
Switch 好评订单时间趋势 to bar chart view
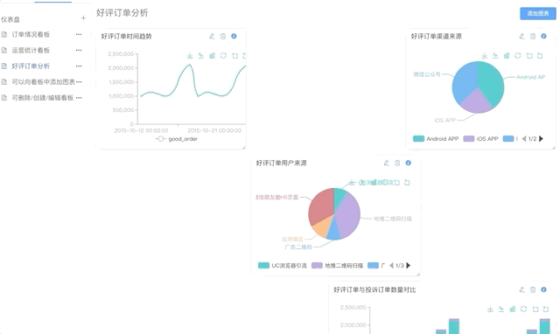(x=212, y=56)
